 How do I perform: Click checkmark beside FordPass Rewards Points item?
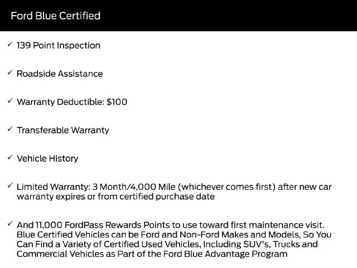(10, 223)
